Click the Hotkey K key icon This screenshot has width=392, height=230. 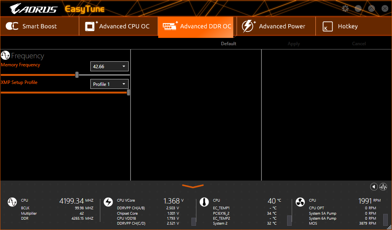tap(328, 26)
